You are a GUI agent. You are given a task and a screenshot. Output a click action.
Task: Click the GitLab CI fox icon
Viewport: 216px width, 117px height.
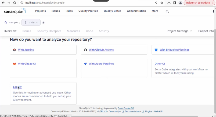click(15, 64)
